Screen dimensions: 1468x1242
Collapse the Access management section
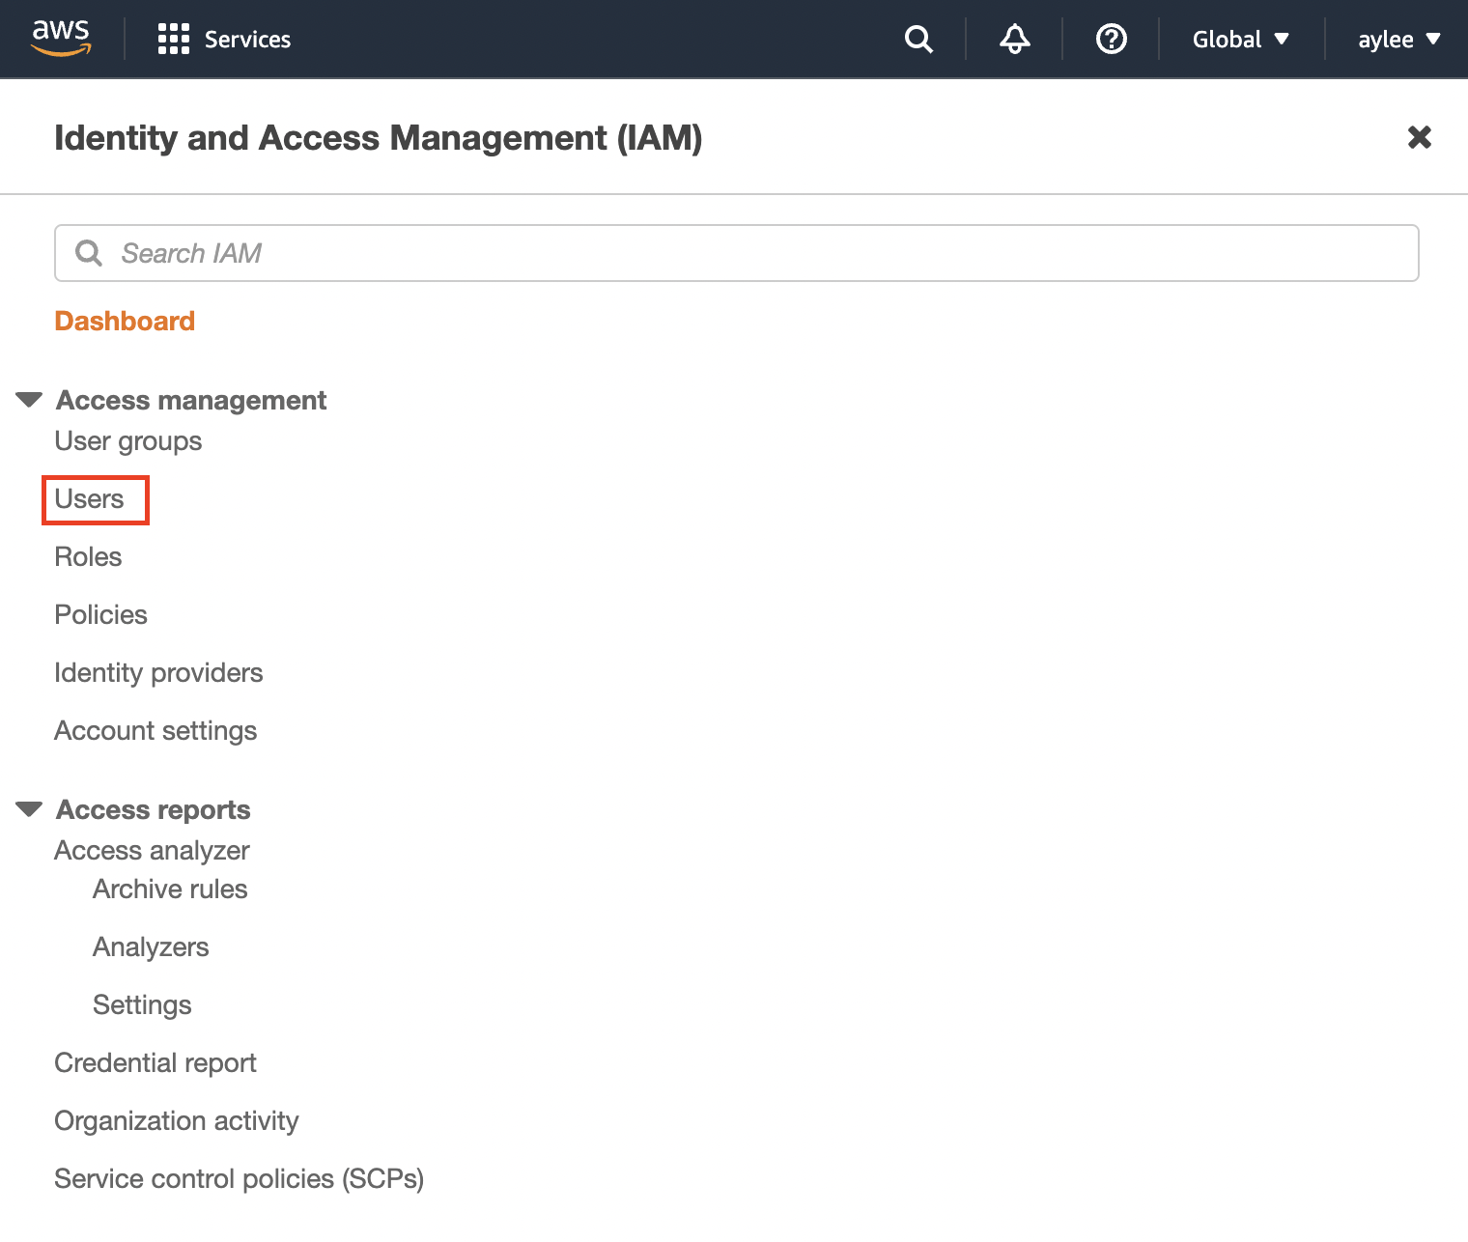pos(30,400)
